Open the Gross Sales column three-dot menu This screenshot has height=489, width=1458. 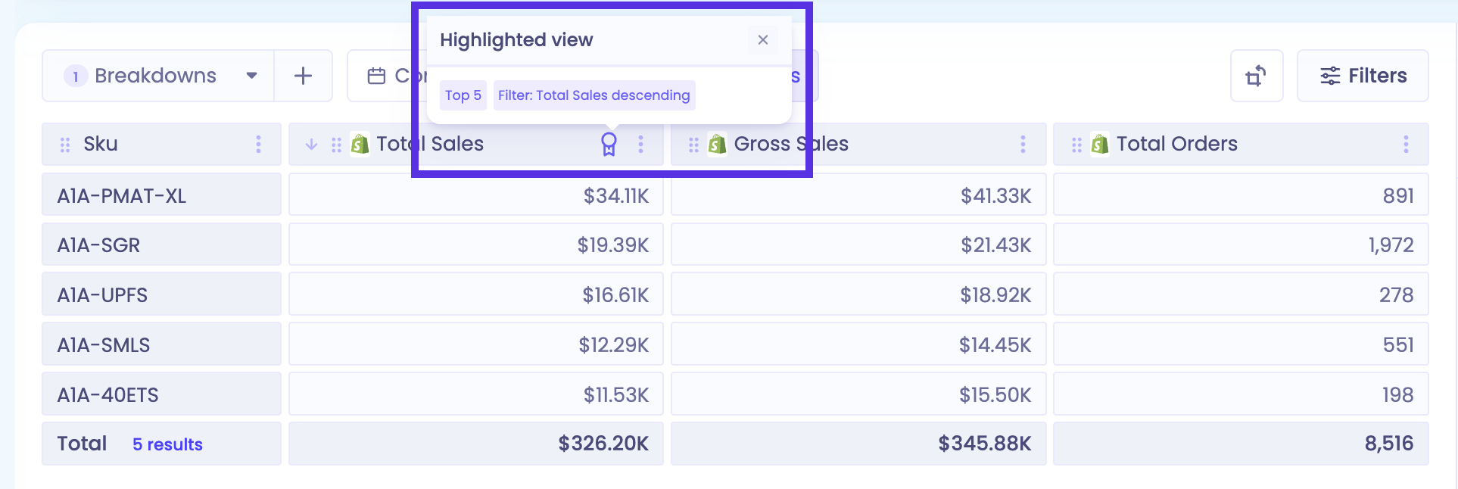1023,144
